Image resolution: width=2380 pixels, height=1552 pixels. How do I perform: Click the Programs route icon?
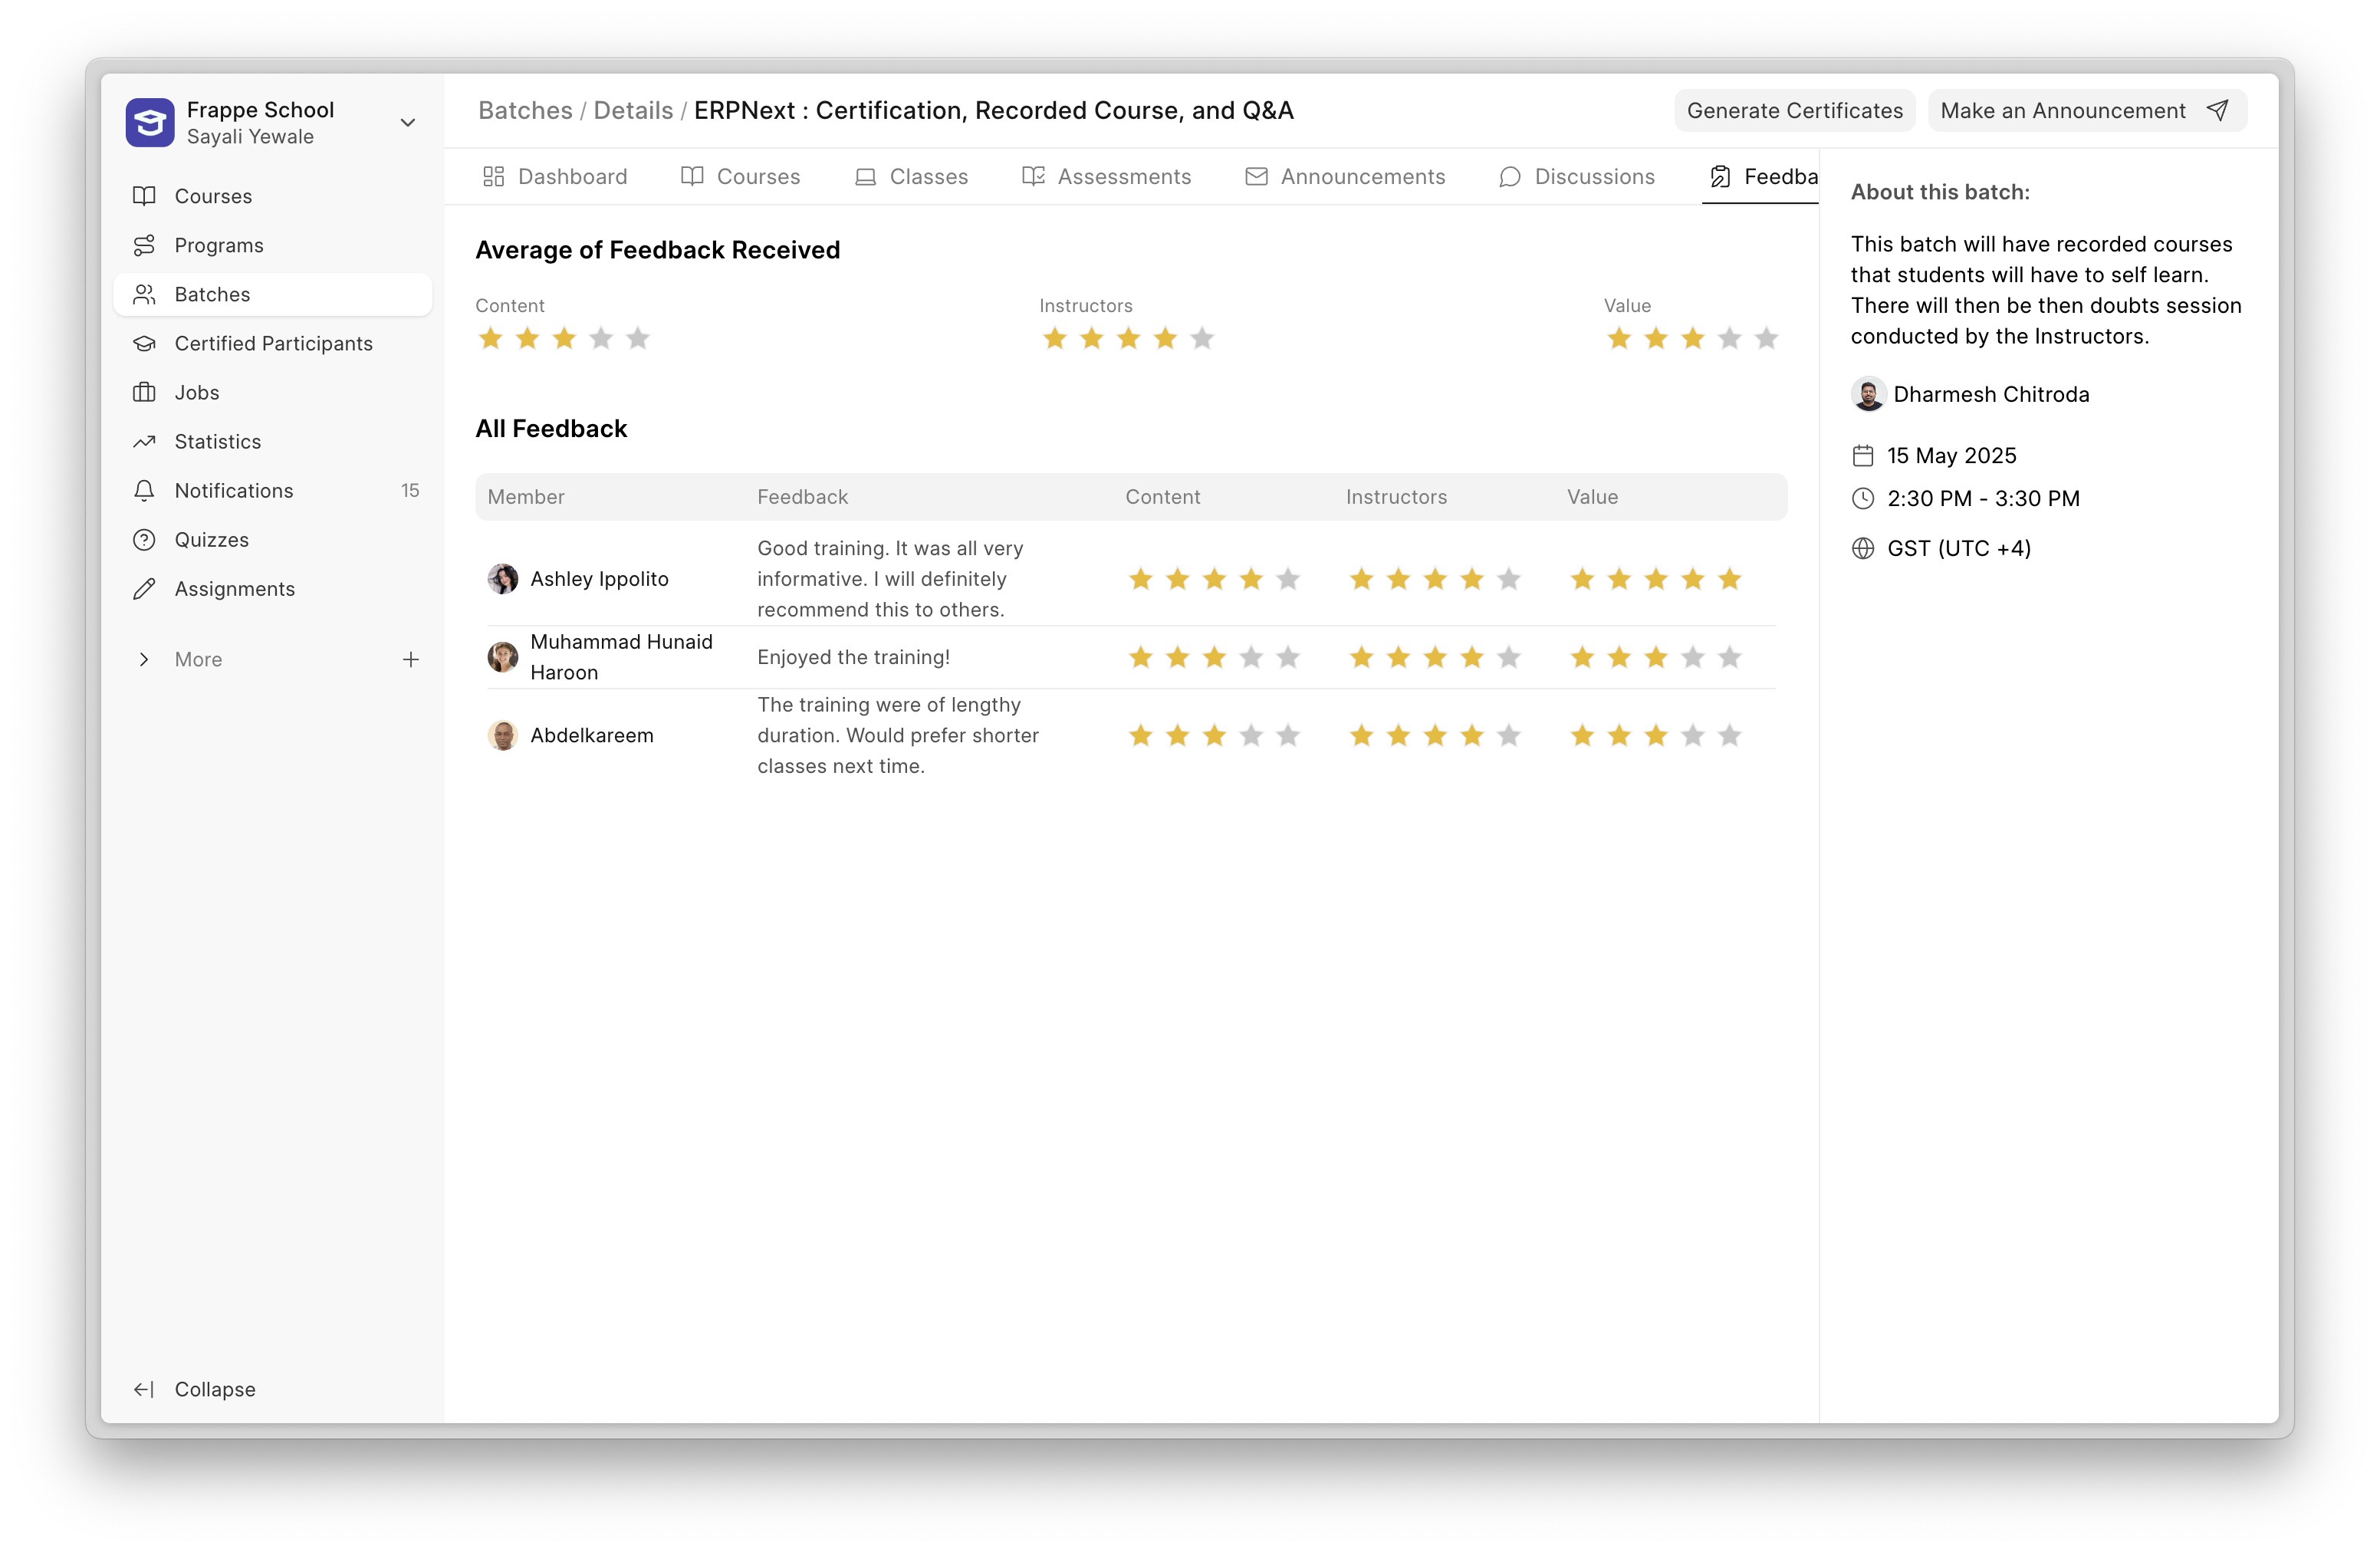coord(145,245)
